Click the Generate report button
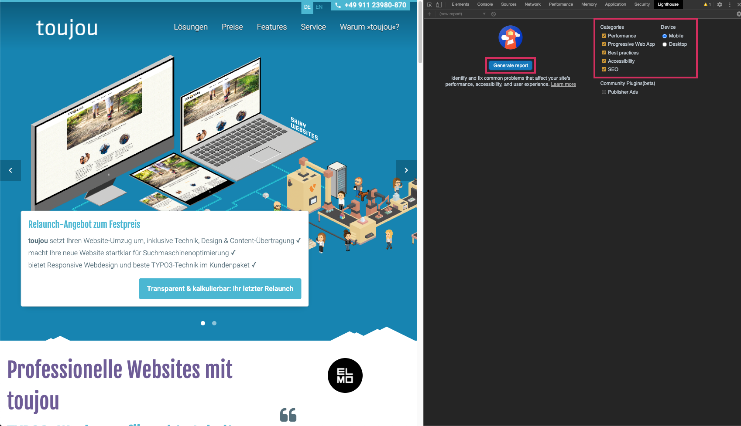The image size is (741, 426). click(x=511, y=65)
